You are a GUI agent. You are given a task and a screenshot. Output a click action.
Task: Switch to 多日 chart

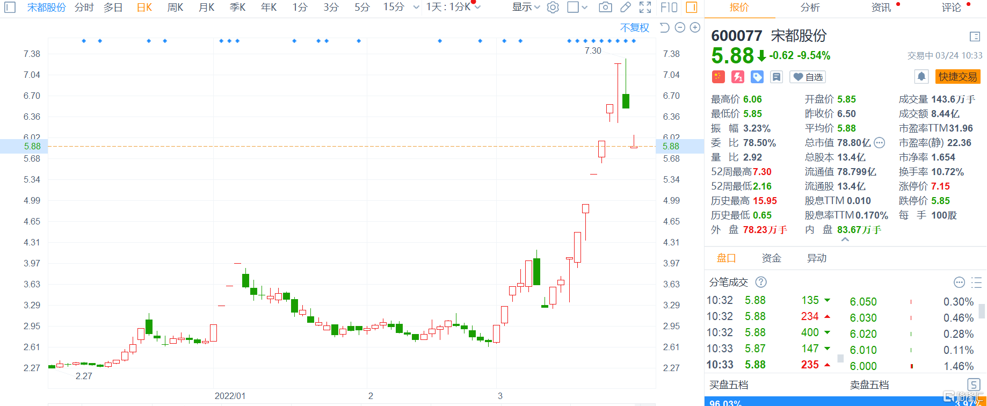pyautogui.click(x=113, y=7)
